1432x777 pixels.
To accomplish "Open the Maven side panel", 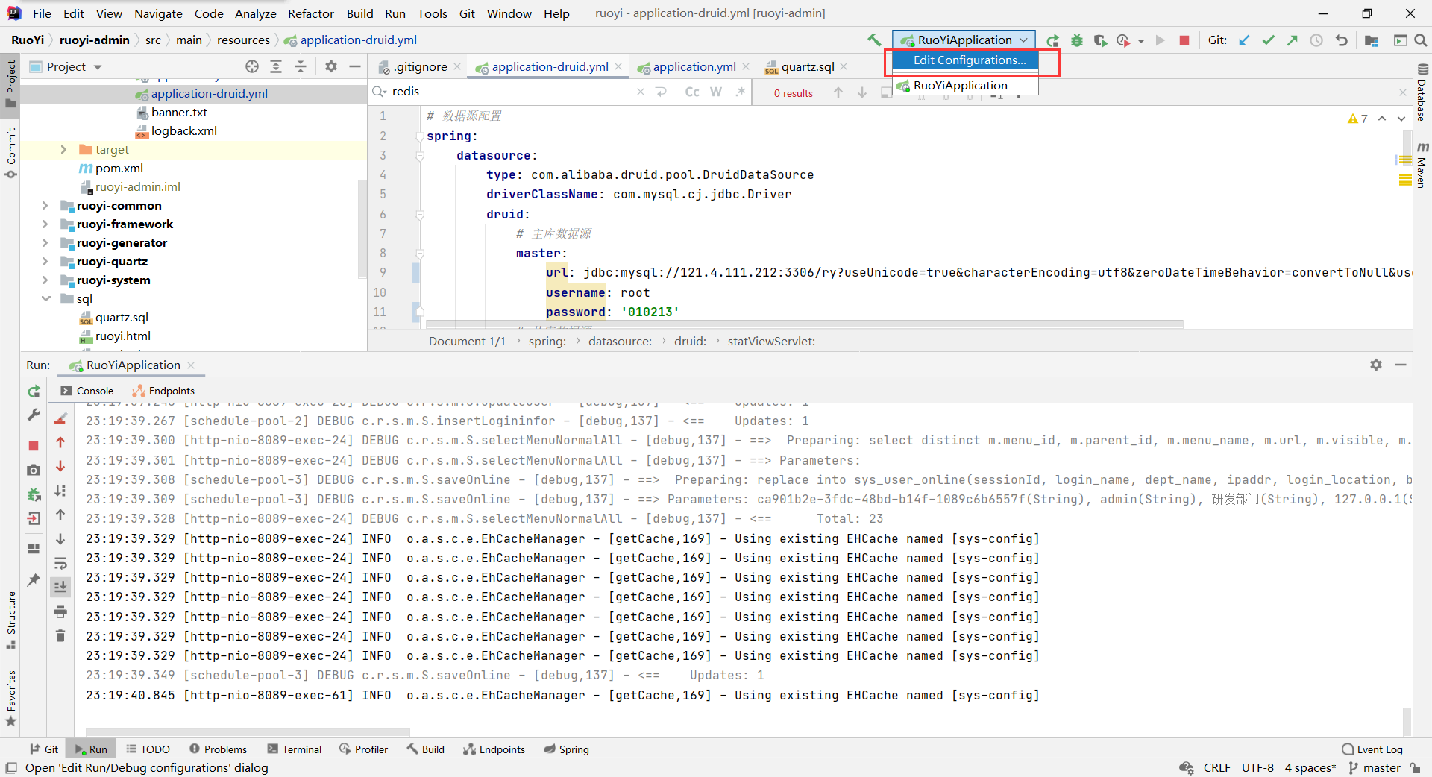I will tap(1422, 164).
